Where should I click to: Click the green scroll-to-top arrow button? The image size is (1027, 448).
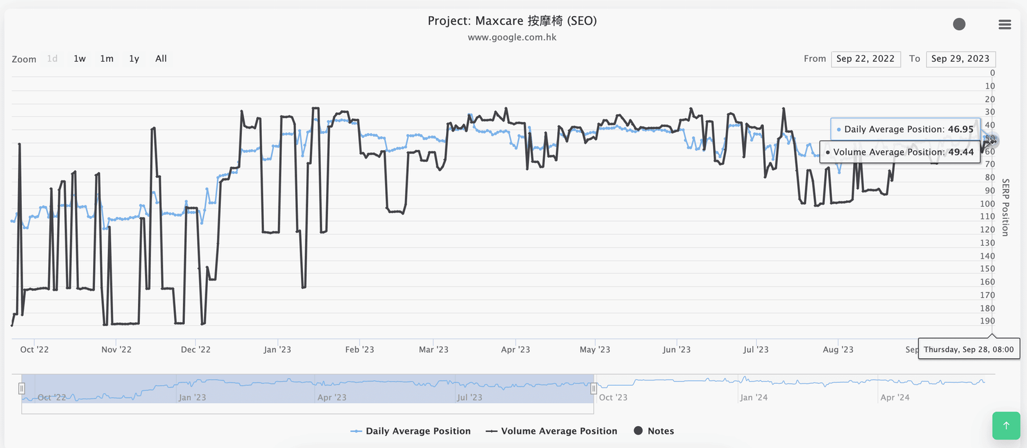1006,426
